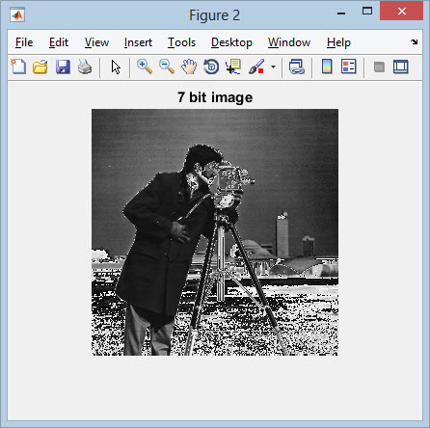Insert a Legend from toolbar
Viewport: 430px width, 428px height.
click(349, 67)
